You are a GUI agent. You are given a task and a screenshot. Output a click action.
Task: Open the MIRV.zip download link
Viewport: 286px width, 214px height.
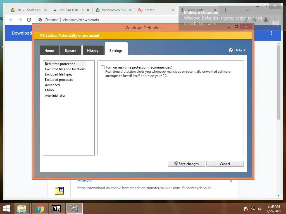coord(84,181)
